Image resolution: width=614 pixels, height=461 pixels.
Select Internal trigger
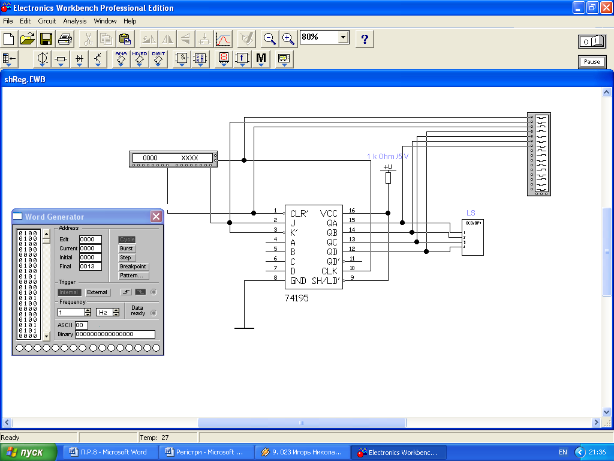coord(69,292)
